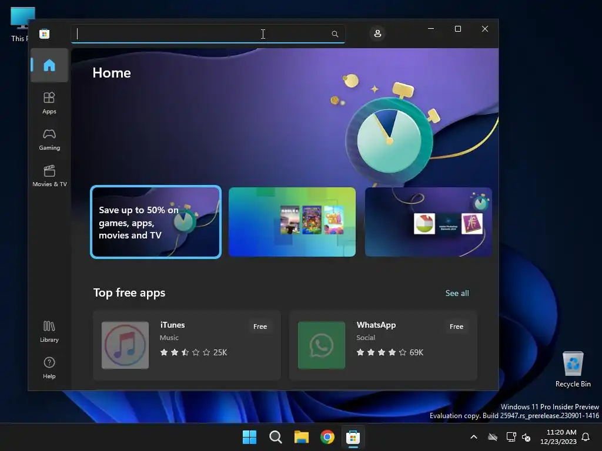The image size is (602, 451).
Task: Click the Music category under iTunes
Action: pyautogui.click(x=169, y=338)
